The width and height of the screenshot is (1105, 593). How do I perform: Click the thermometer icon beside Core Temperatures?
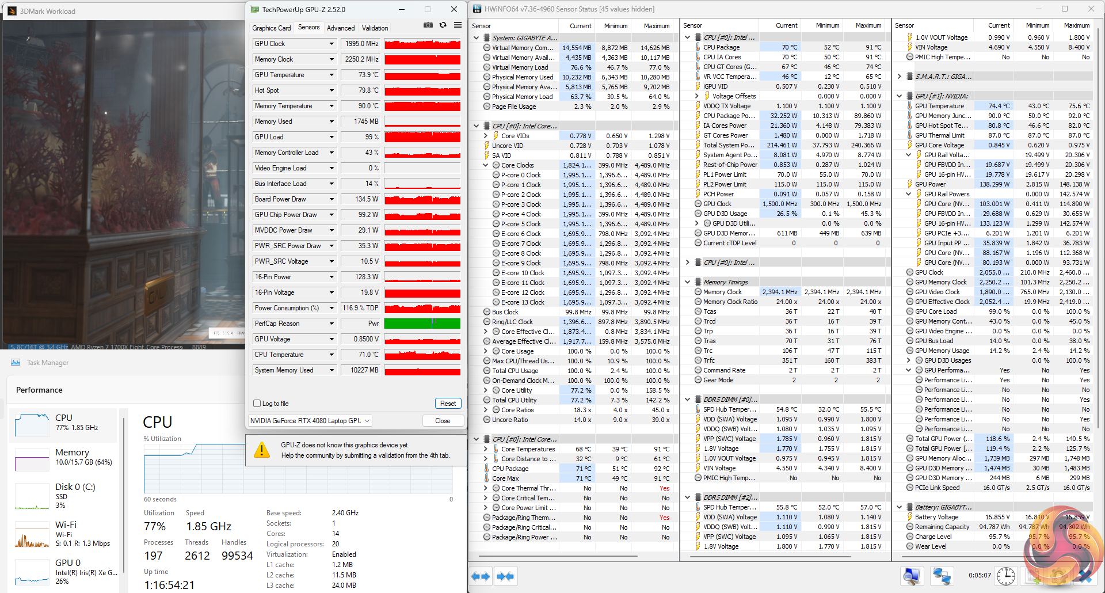[x=496, y=449]
